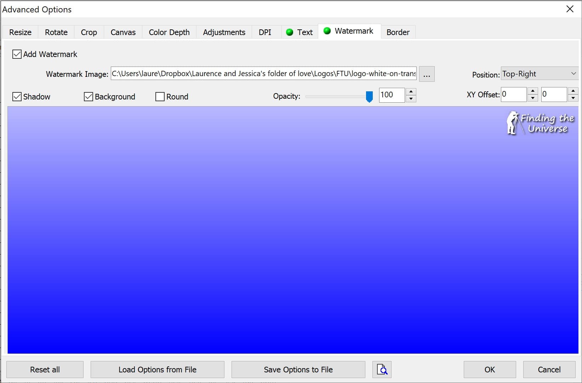
Task: Decrease opacity with the down arrow
Action: pos(411,99)
